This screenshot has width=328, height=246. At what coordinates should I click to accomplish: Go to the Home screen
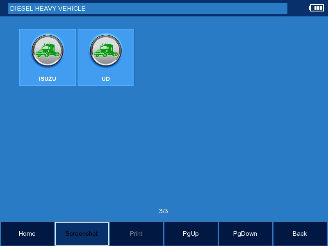pos(27,233)
